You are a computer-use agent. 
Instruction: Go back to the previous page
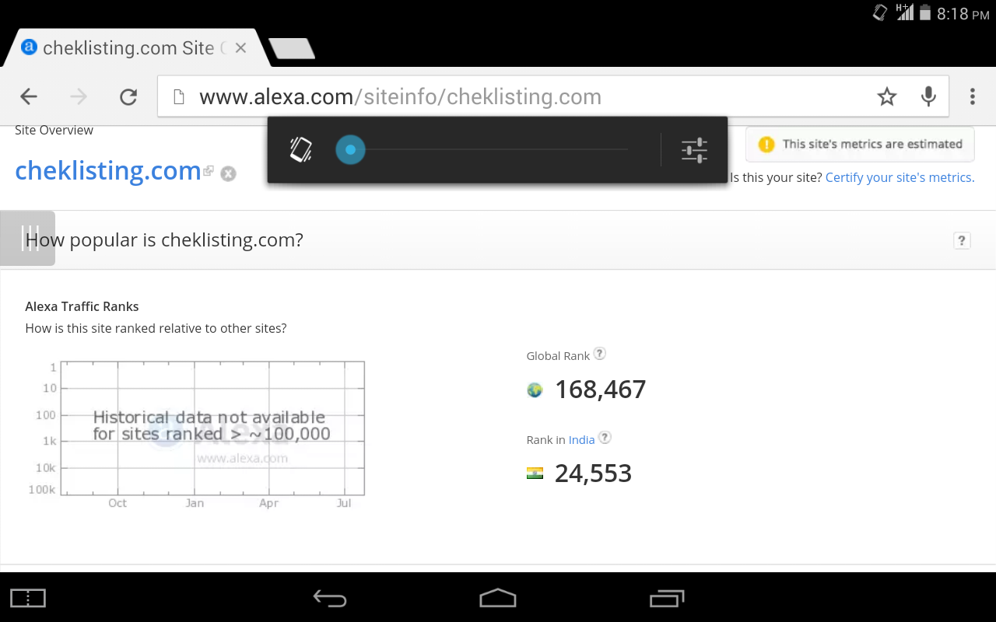point(29,96)
